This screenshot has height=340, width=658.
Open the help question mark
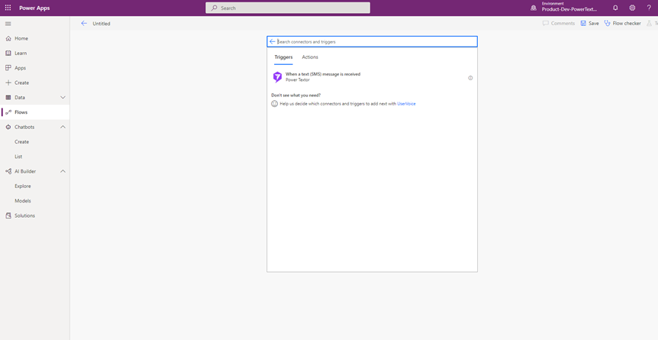[649, 8]
